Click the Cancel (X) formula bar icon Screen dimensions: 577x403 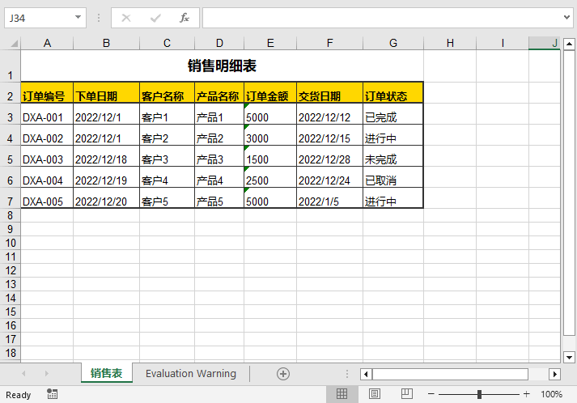coord(126,18)
